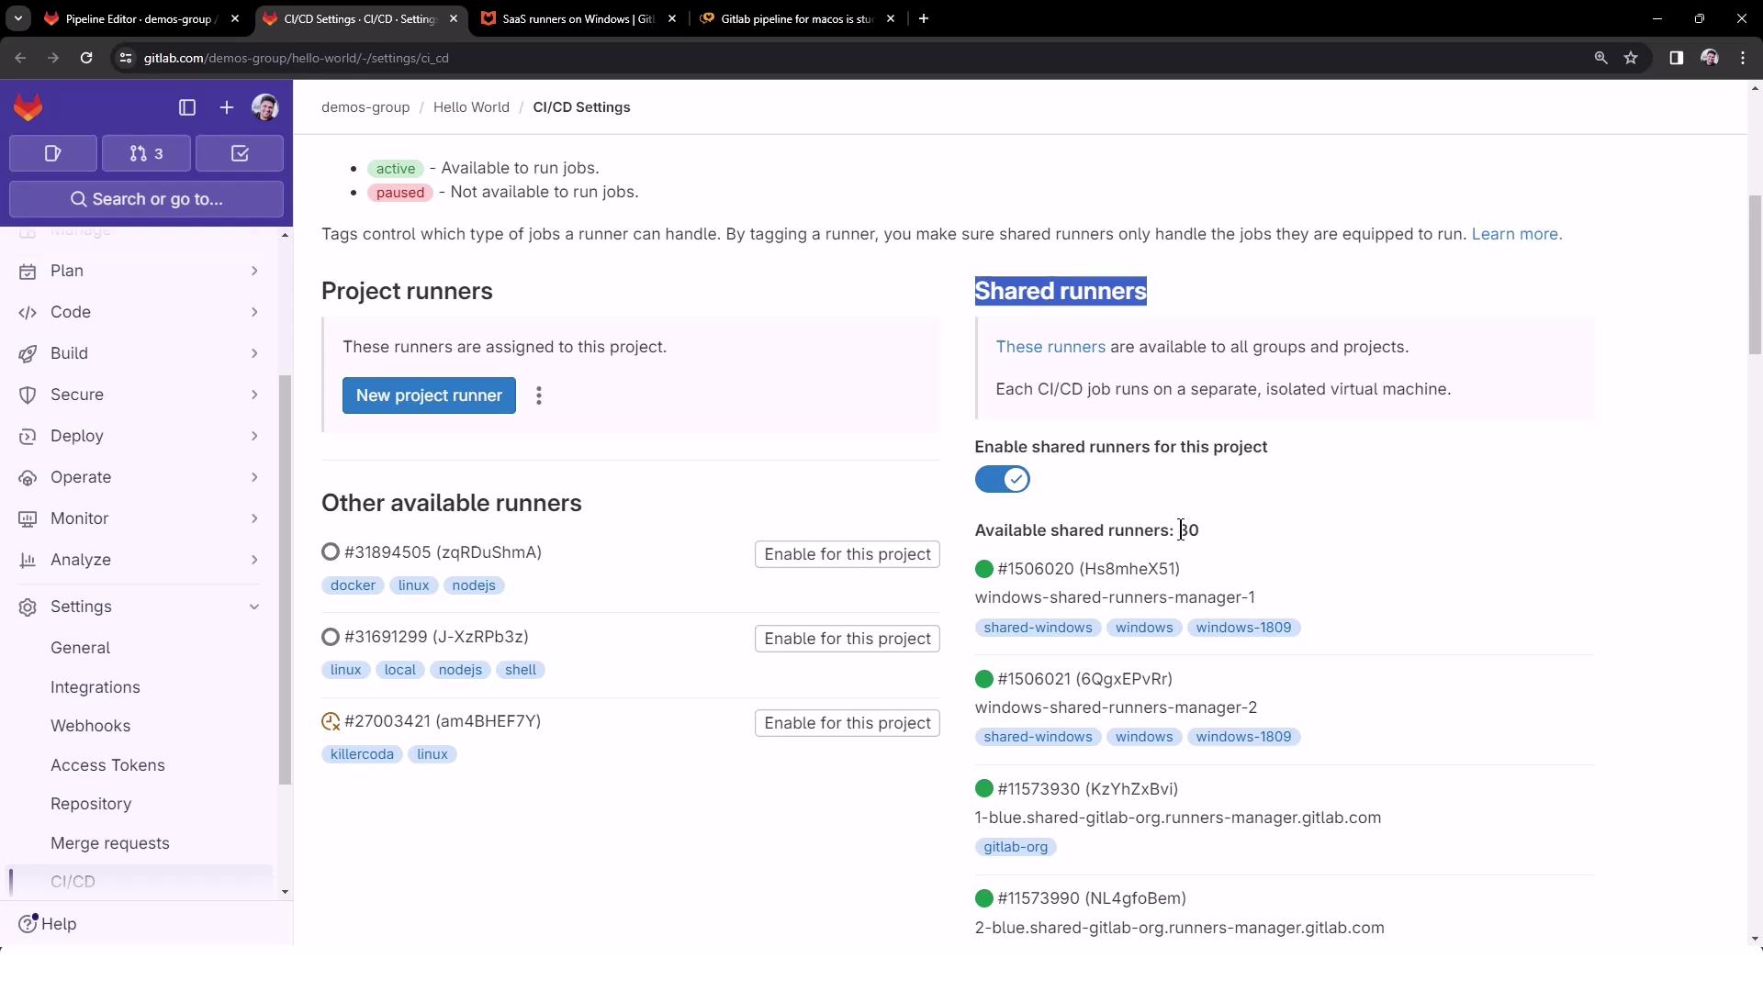The width and height of the screenshot is (1763, 991).
Task: Disable shared runners toggle for this project
Action: pyautogui.click(x=1002, y=480)
